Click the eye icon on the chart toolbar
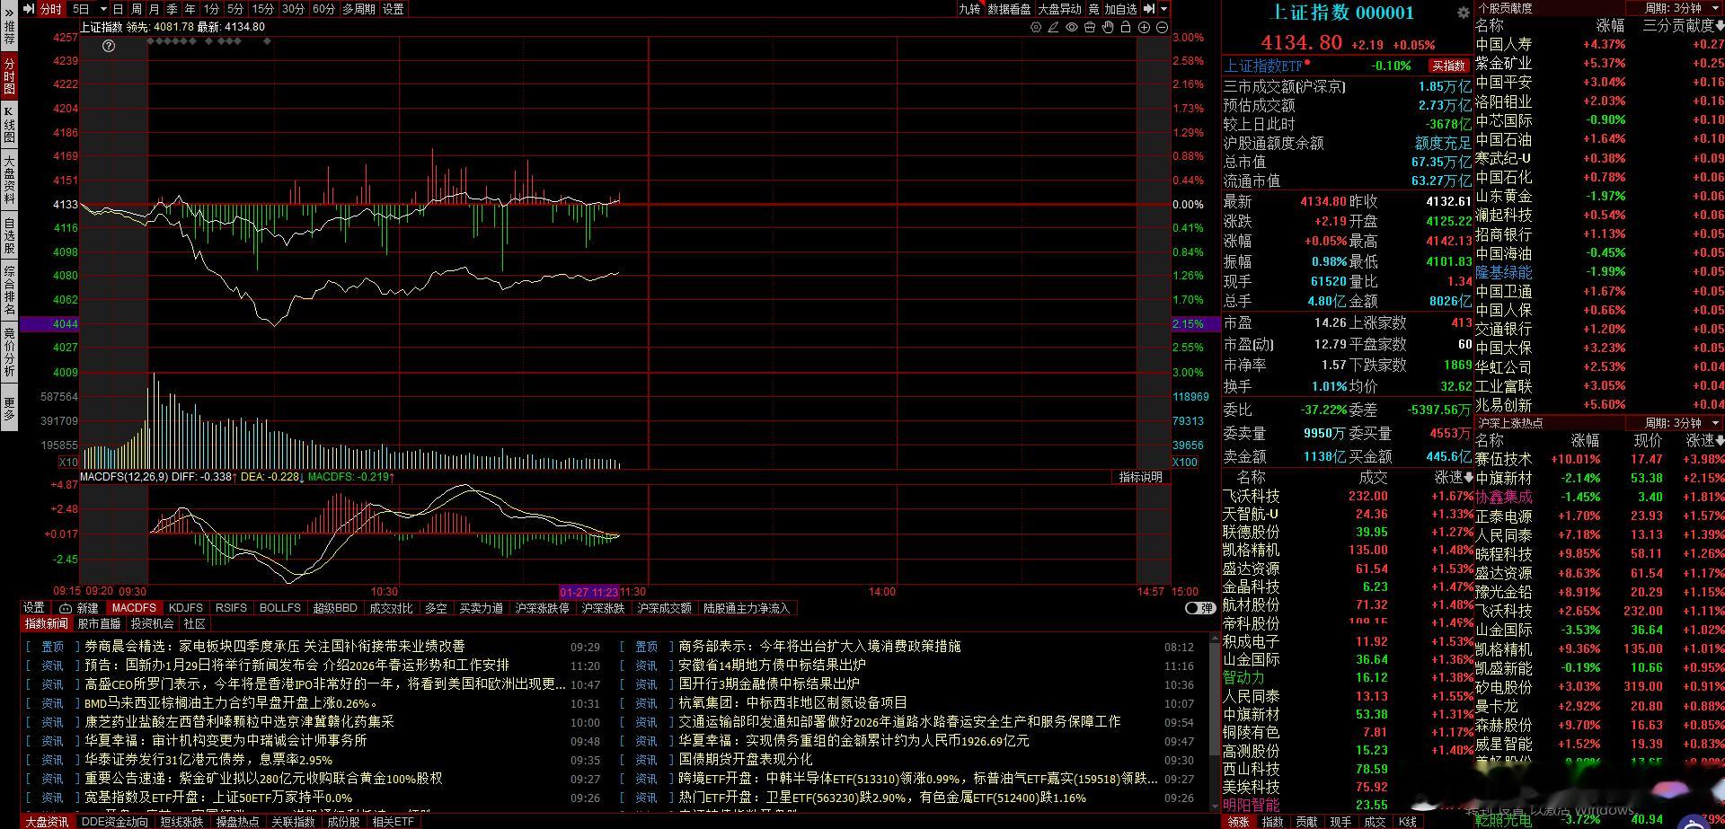The image size is (1725, 829). [1070, 28]
